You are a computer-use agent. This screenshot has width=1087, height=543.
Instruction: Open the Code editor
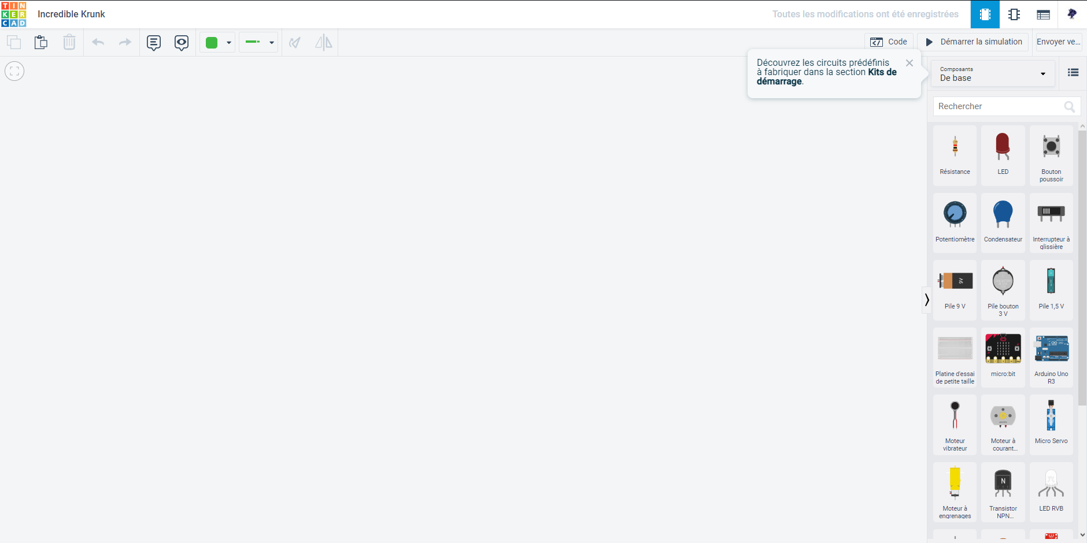[889, 42]
